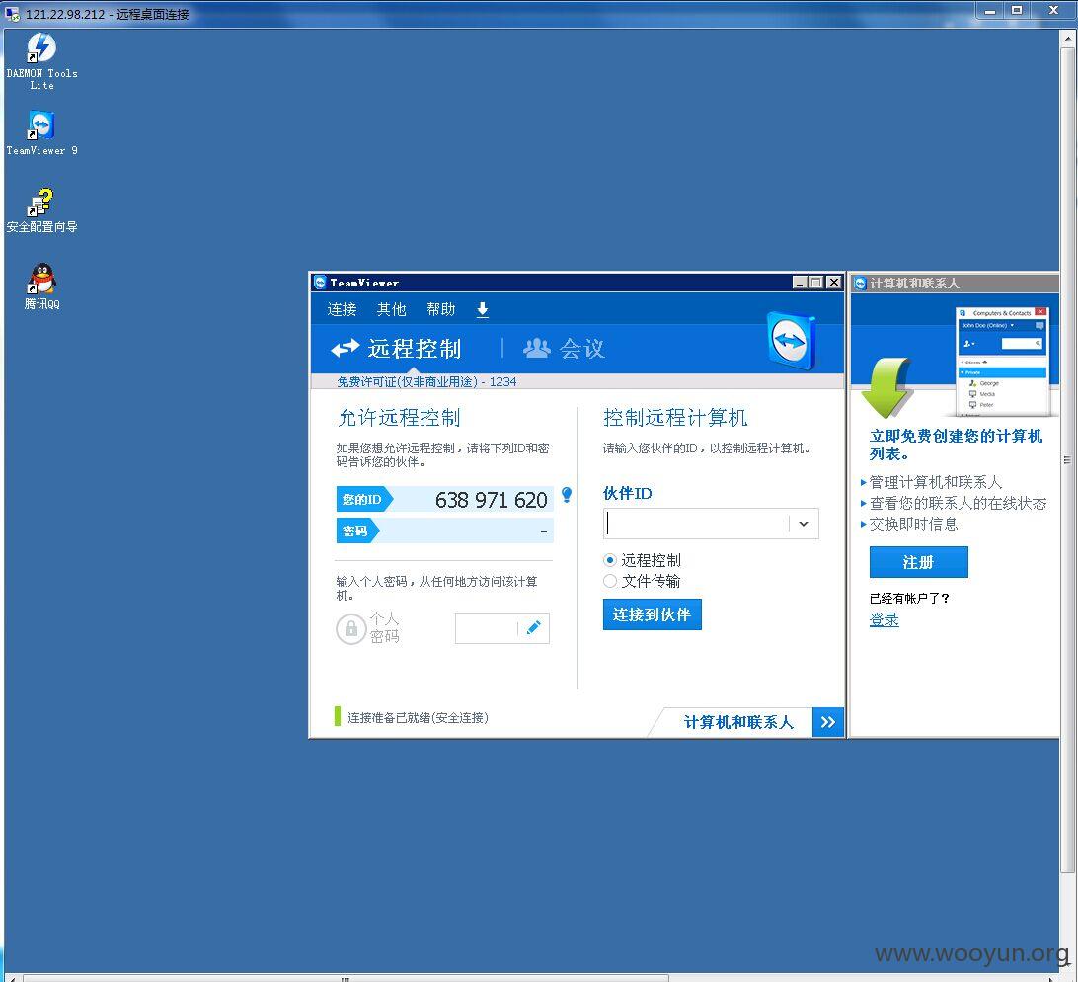Click the 交换即时信息 bullet text
Screen dimensions: 1078x982
[914, 525]
